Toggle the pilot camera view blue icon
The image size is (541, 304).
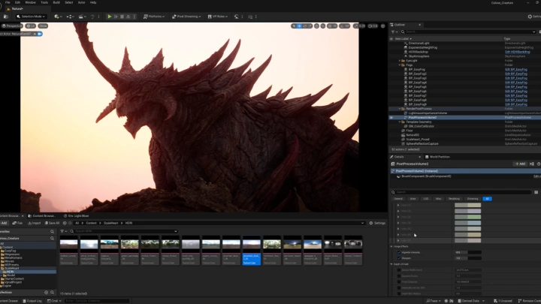[40, 34]
